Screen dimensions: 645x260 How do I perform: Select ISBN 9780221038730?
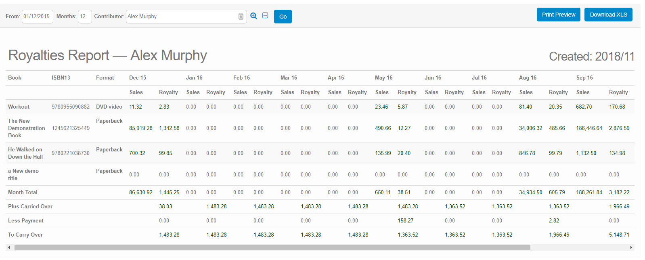click(71, 153)
